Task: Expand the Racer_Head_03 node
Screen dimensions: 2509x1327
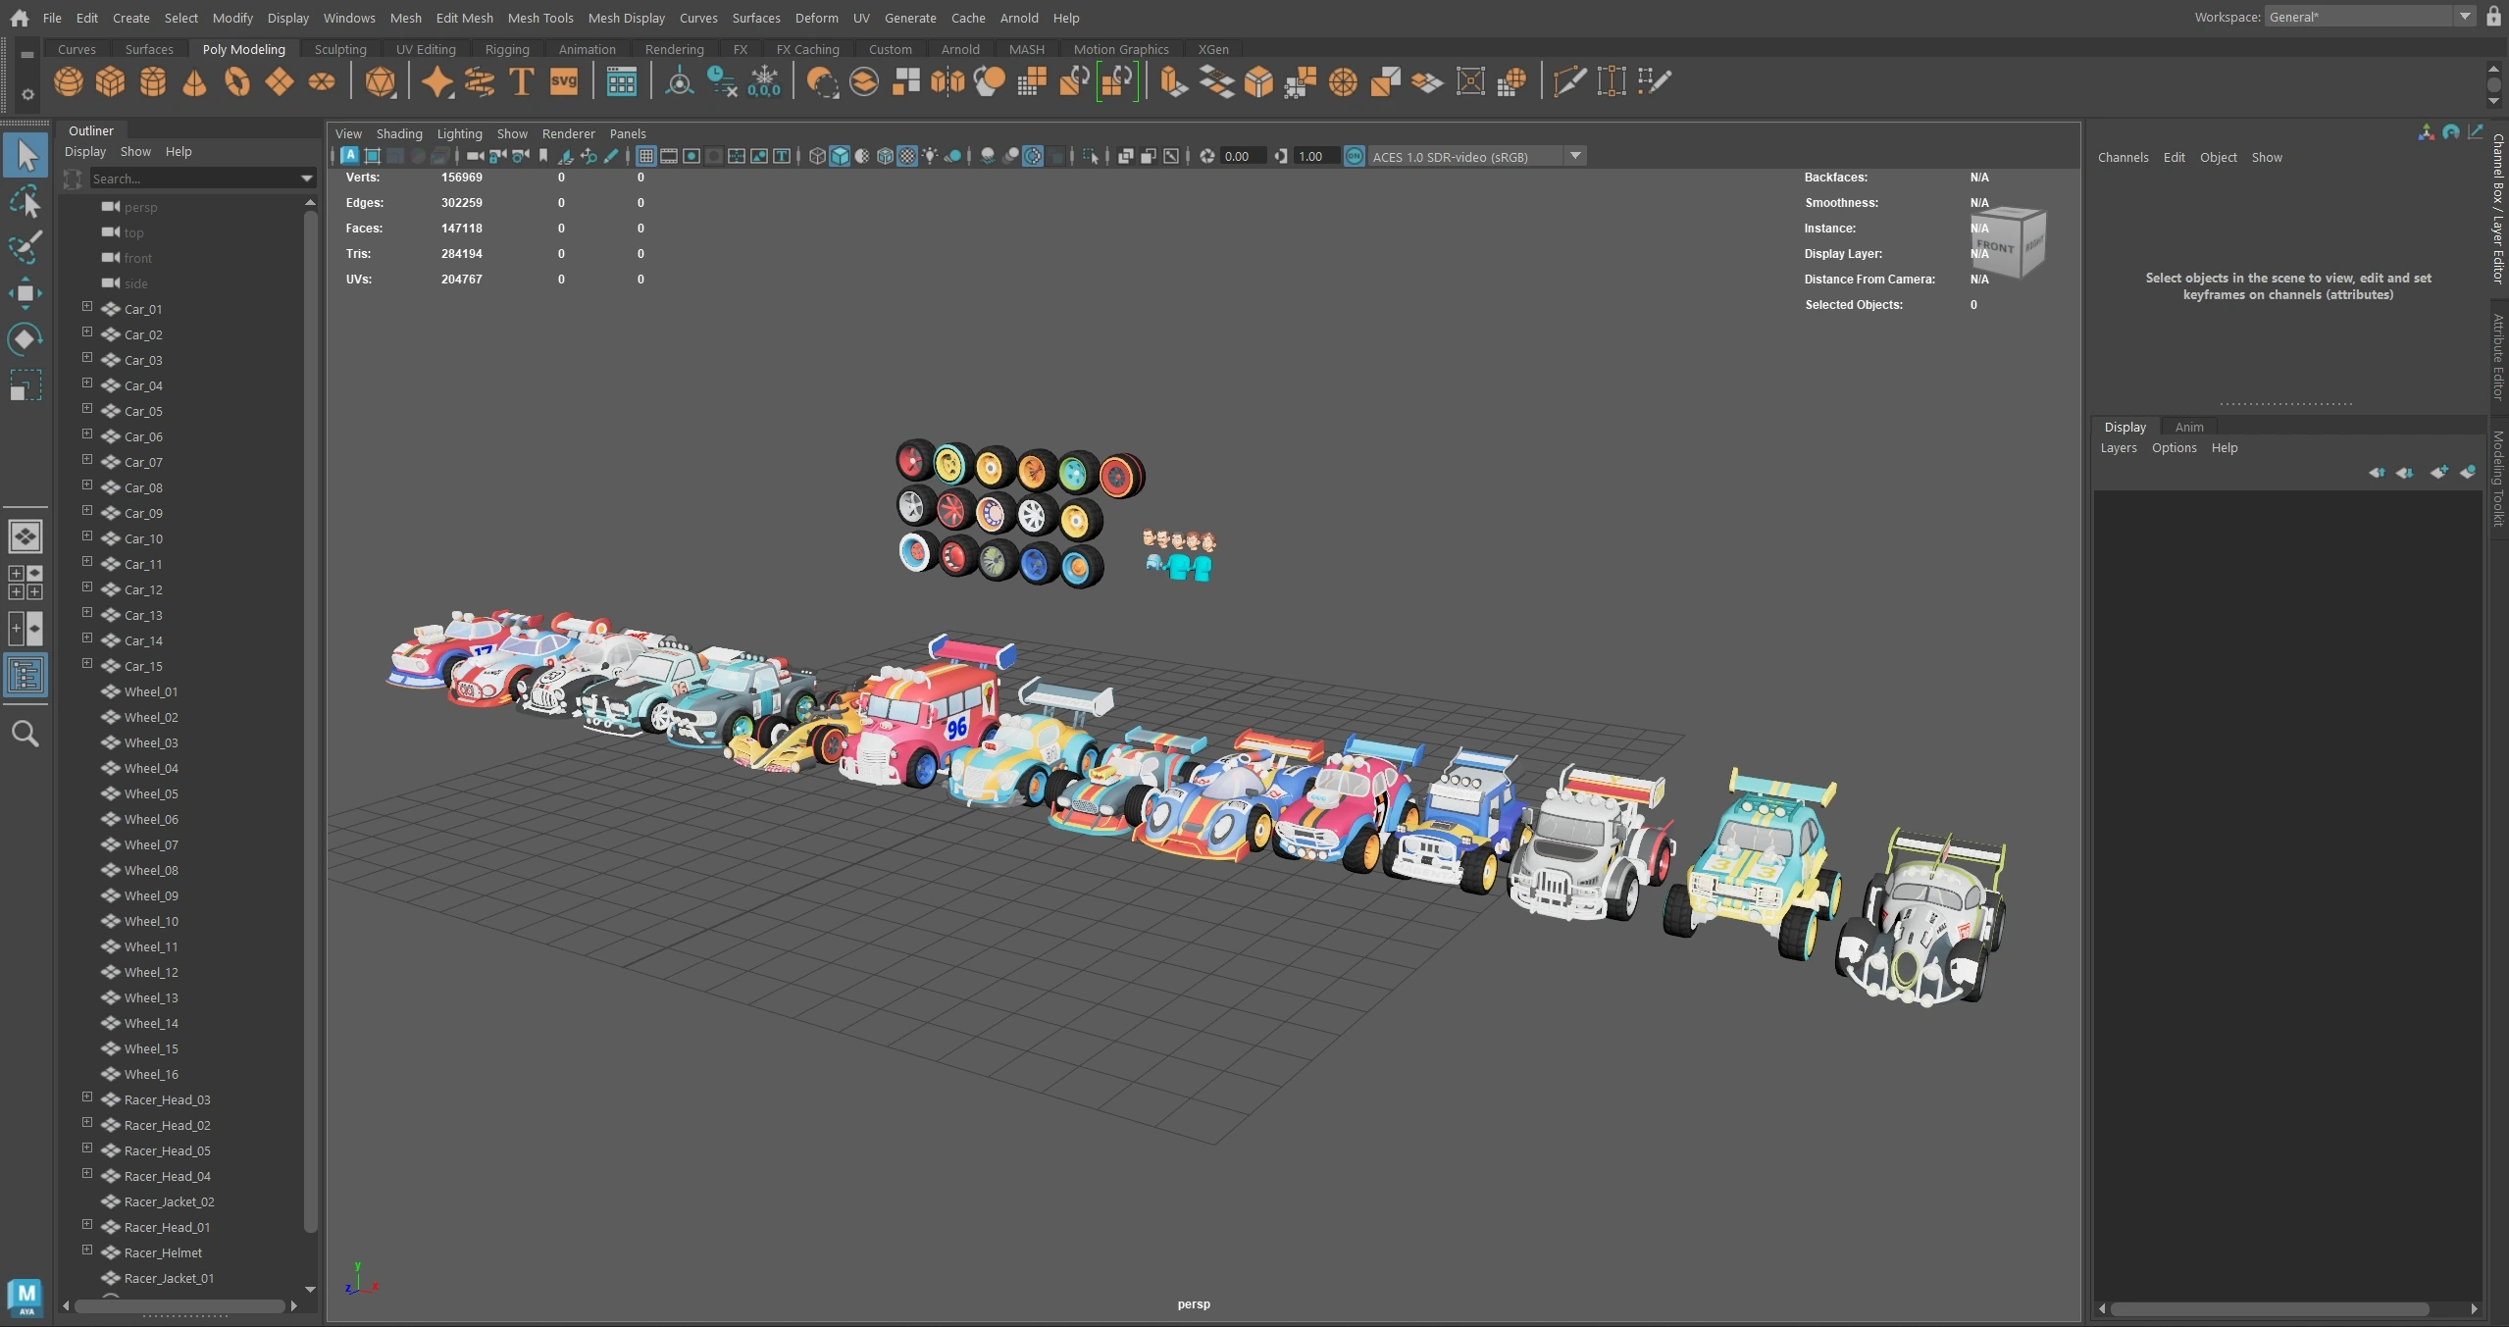Action: (87, 1097)
